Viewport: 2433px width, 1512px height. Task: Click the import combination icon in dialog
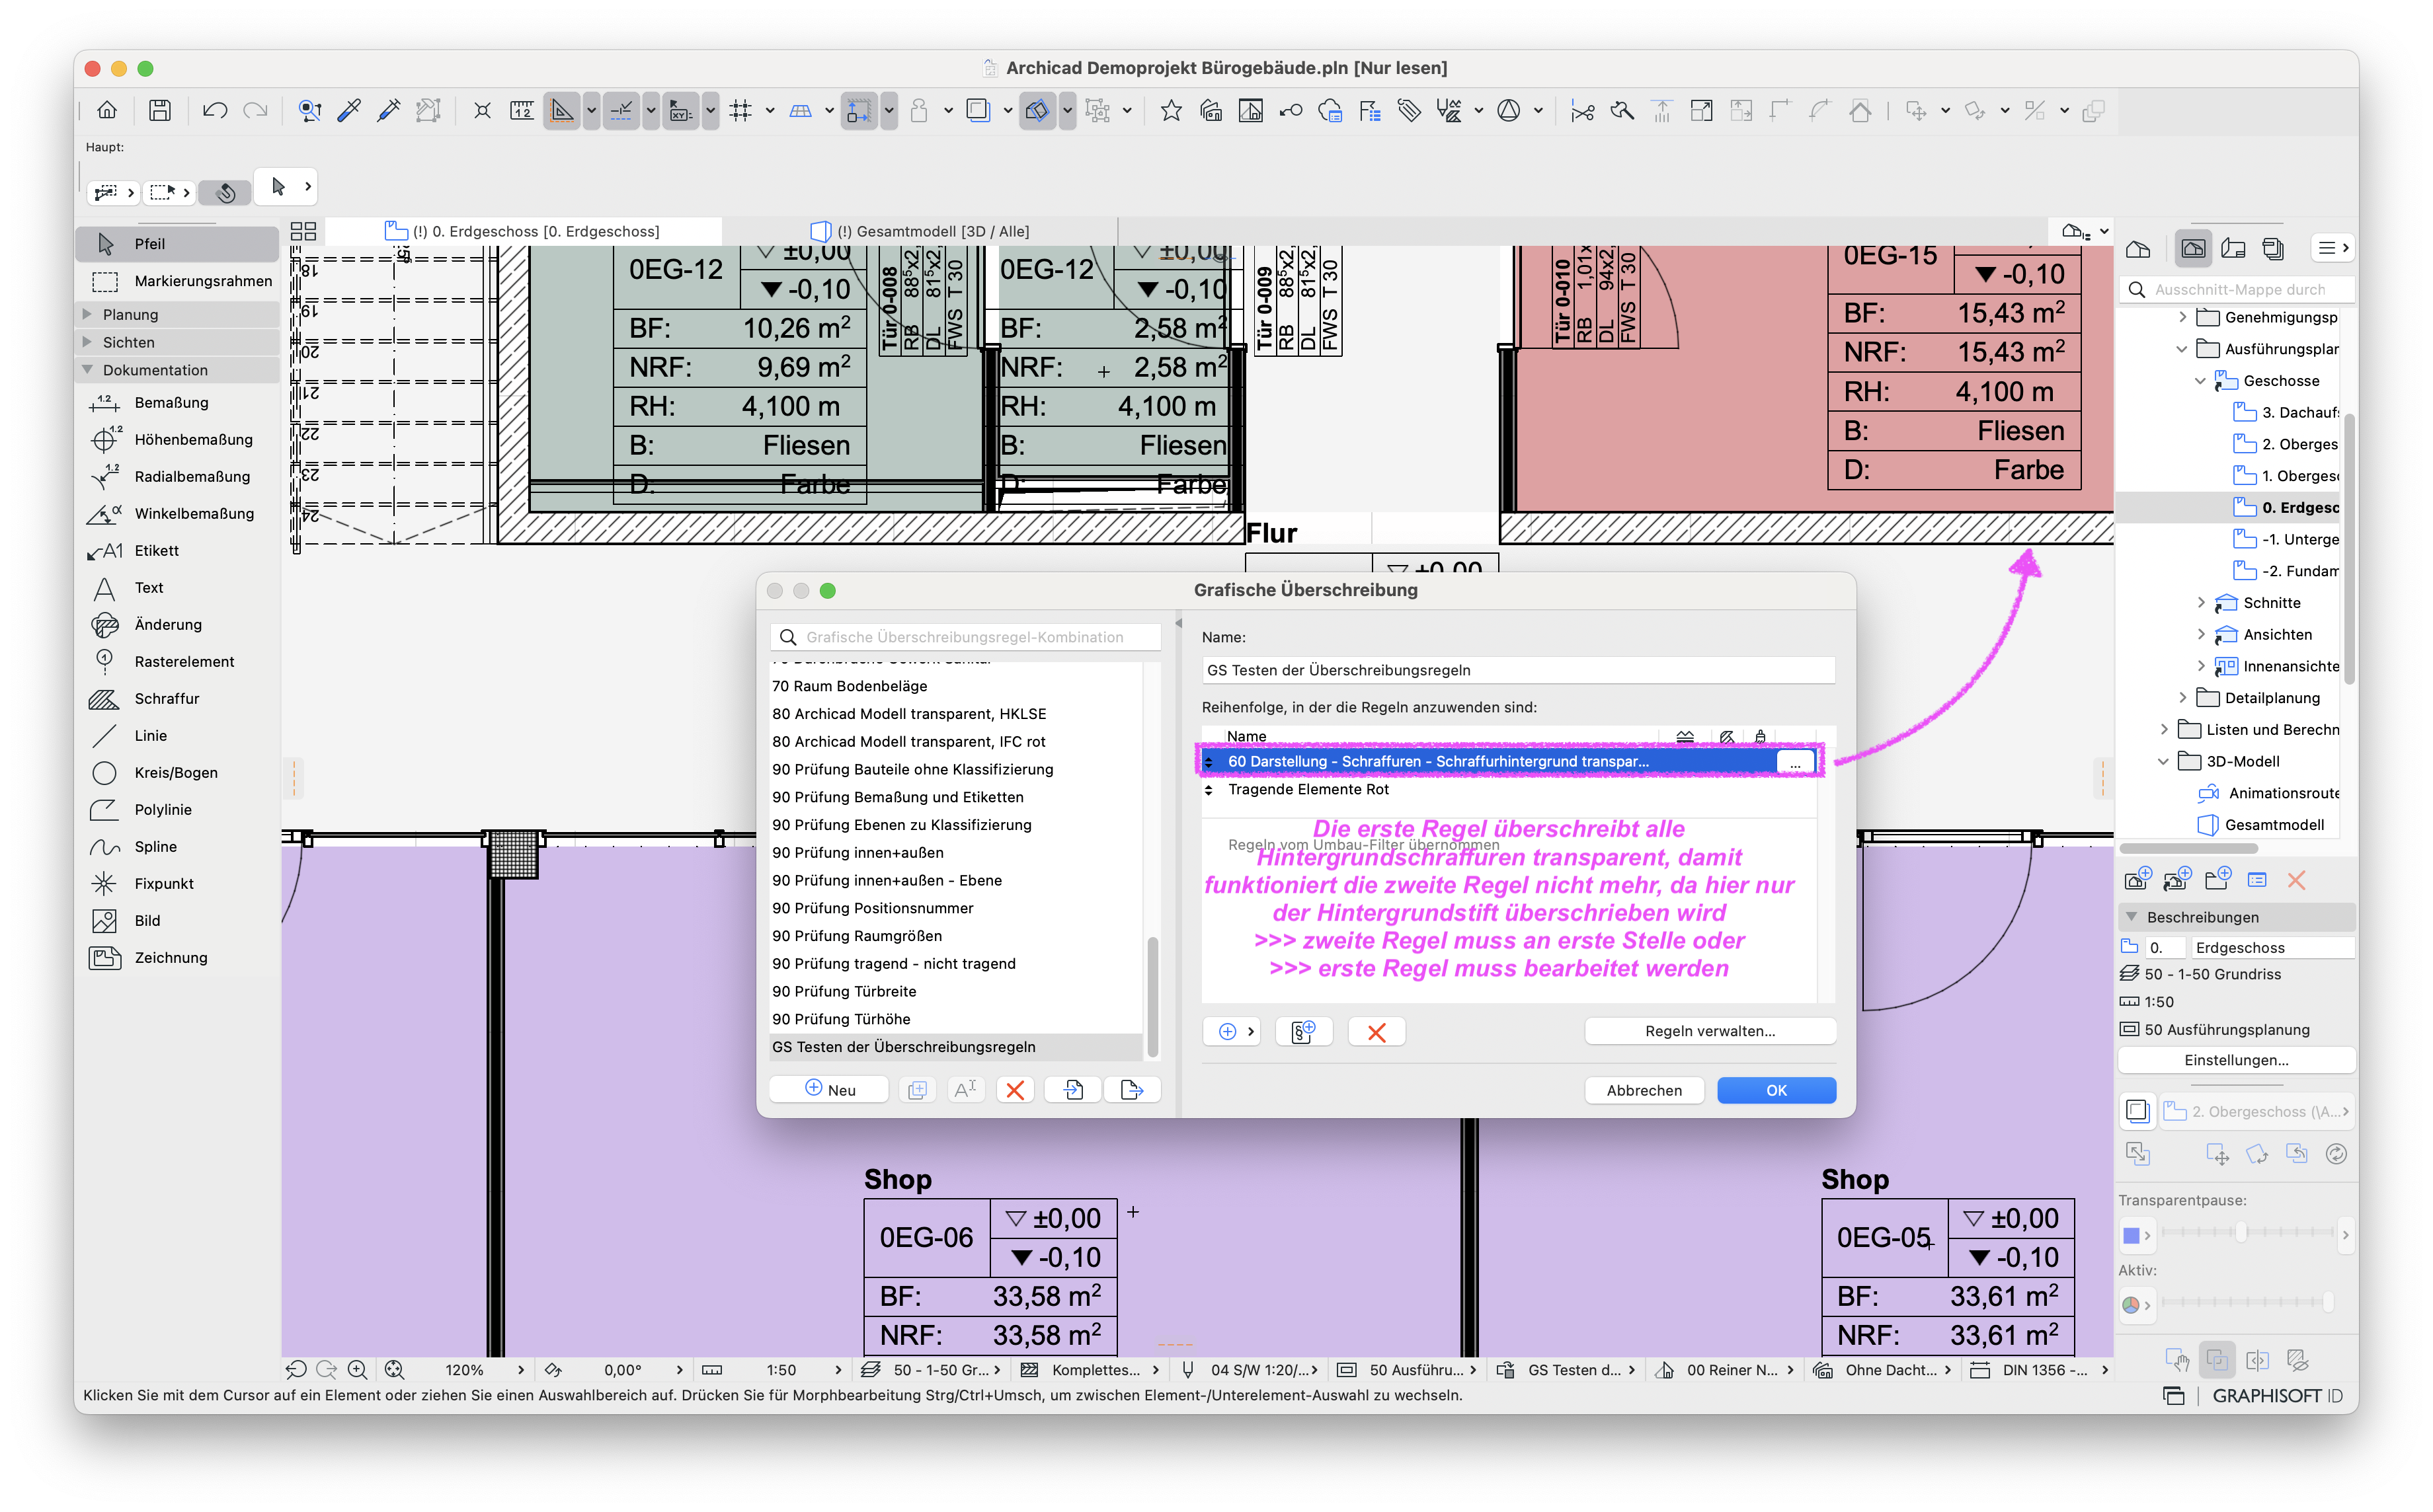pos(1074,1089)
